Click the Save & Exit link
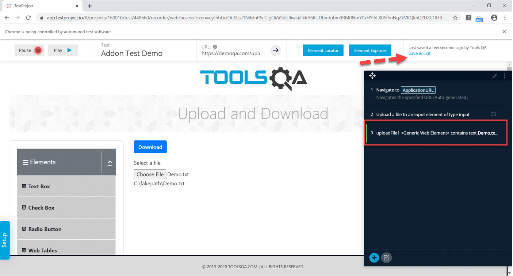This screenshot has height=276, width=513. tap(420, 53)
